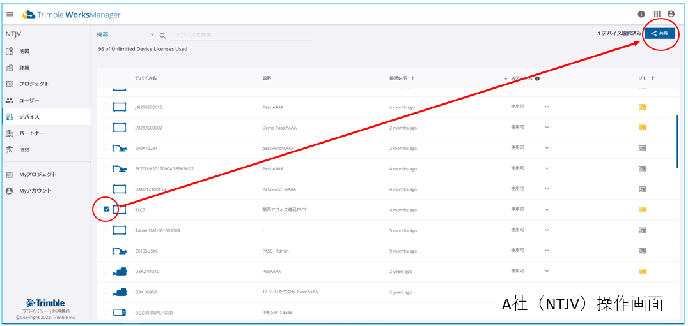Click the info icon in header
The height and width of the screenshot is (326, 688).
641,14
